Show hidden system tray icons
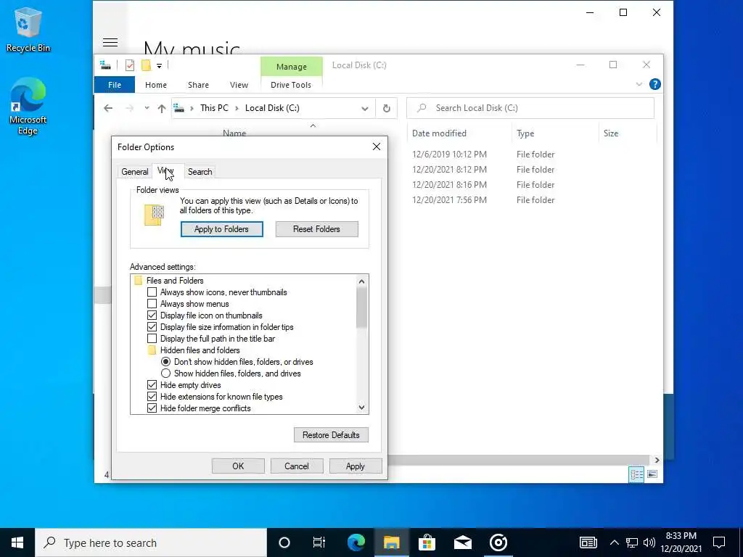 tap(614, 542)
